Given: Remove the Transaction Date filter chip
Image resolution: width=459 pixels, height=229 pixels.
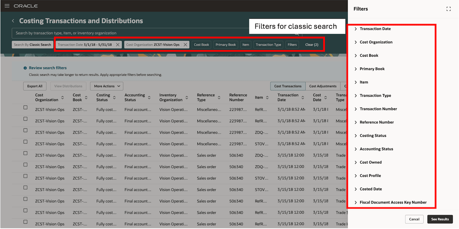Looking at the screenshot, I should (118, 45).
